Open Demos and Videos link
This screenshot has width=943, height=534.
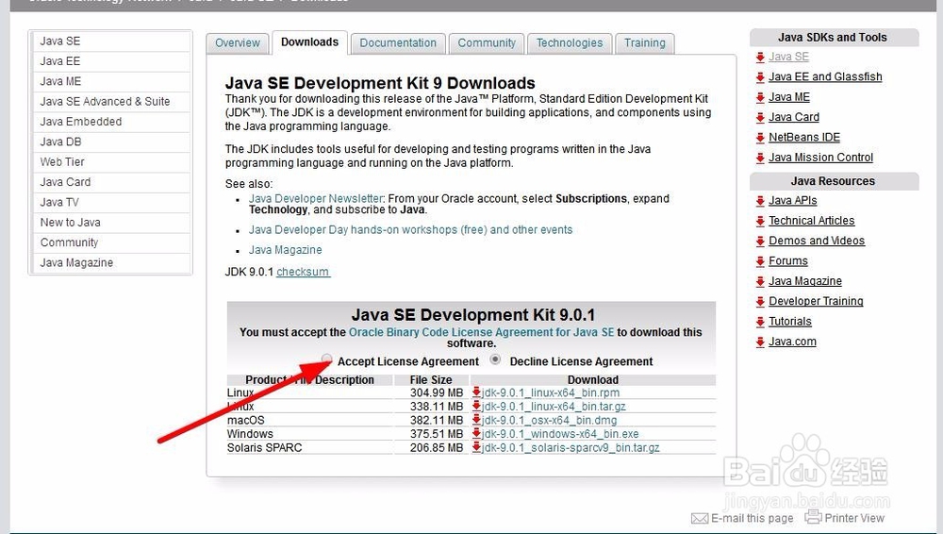[816, 241]
